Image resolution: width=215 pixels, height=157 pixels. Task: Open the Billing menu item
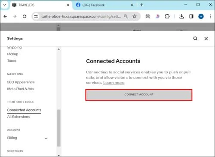pos(12,138)
